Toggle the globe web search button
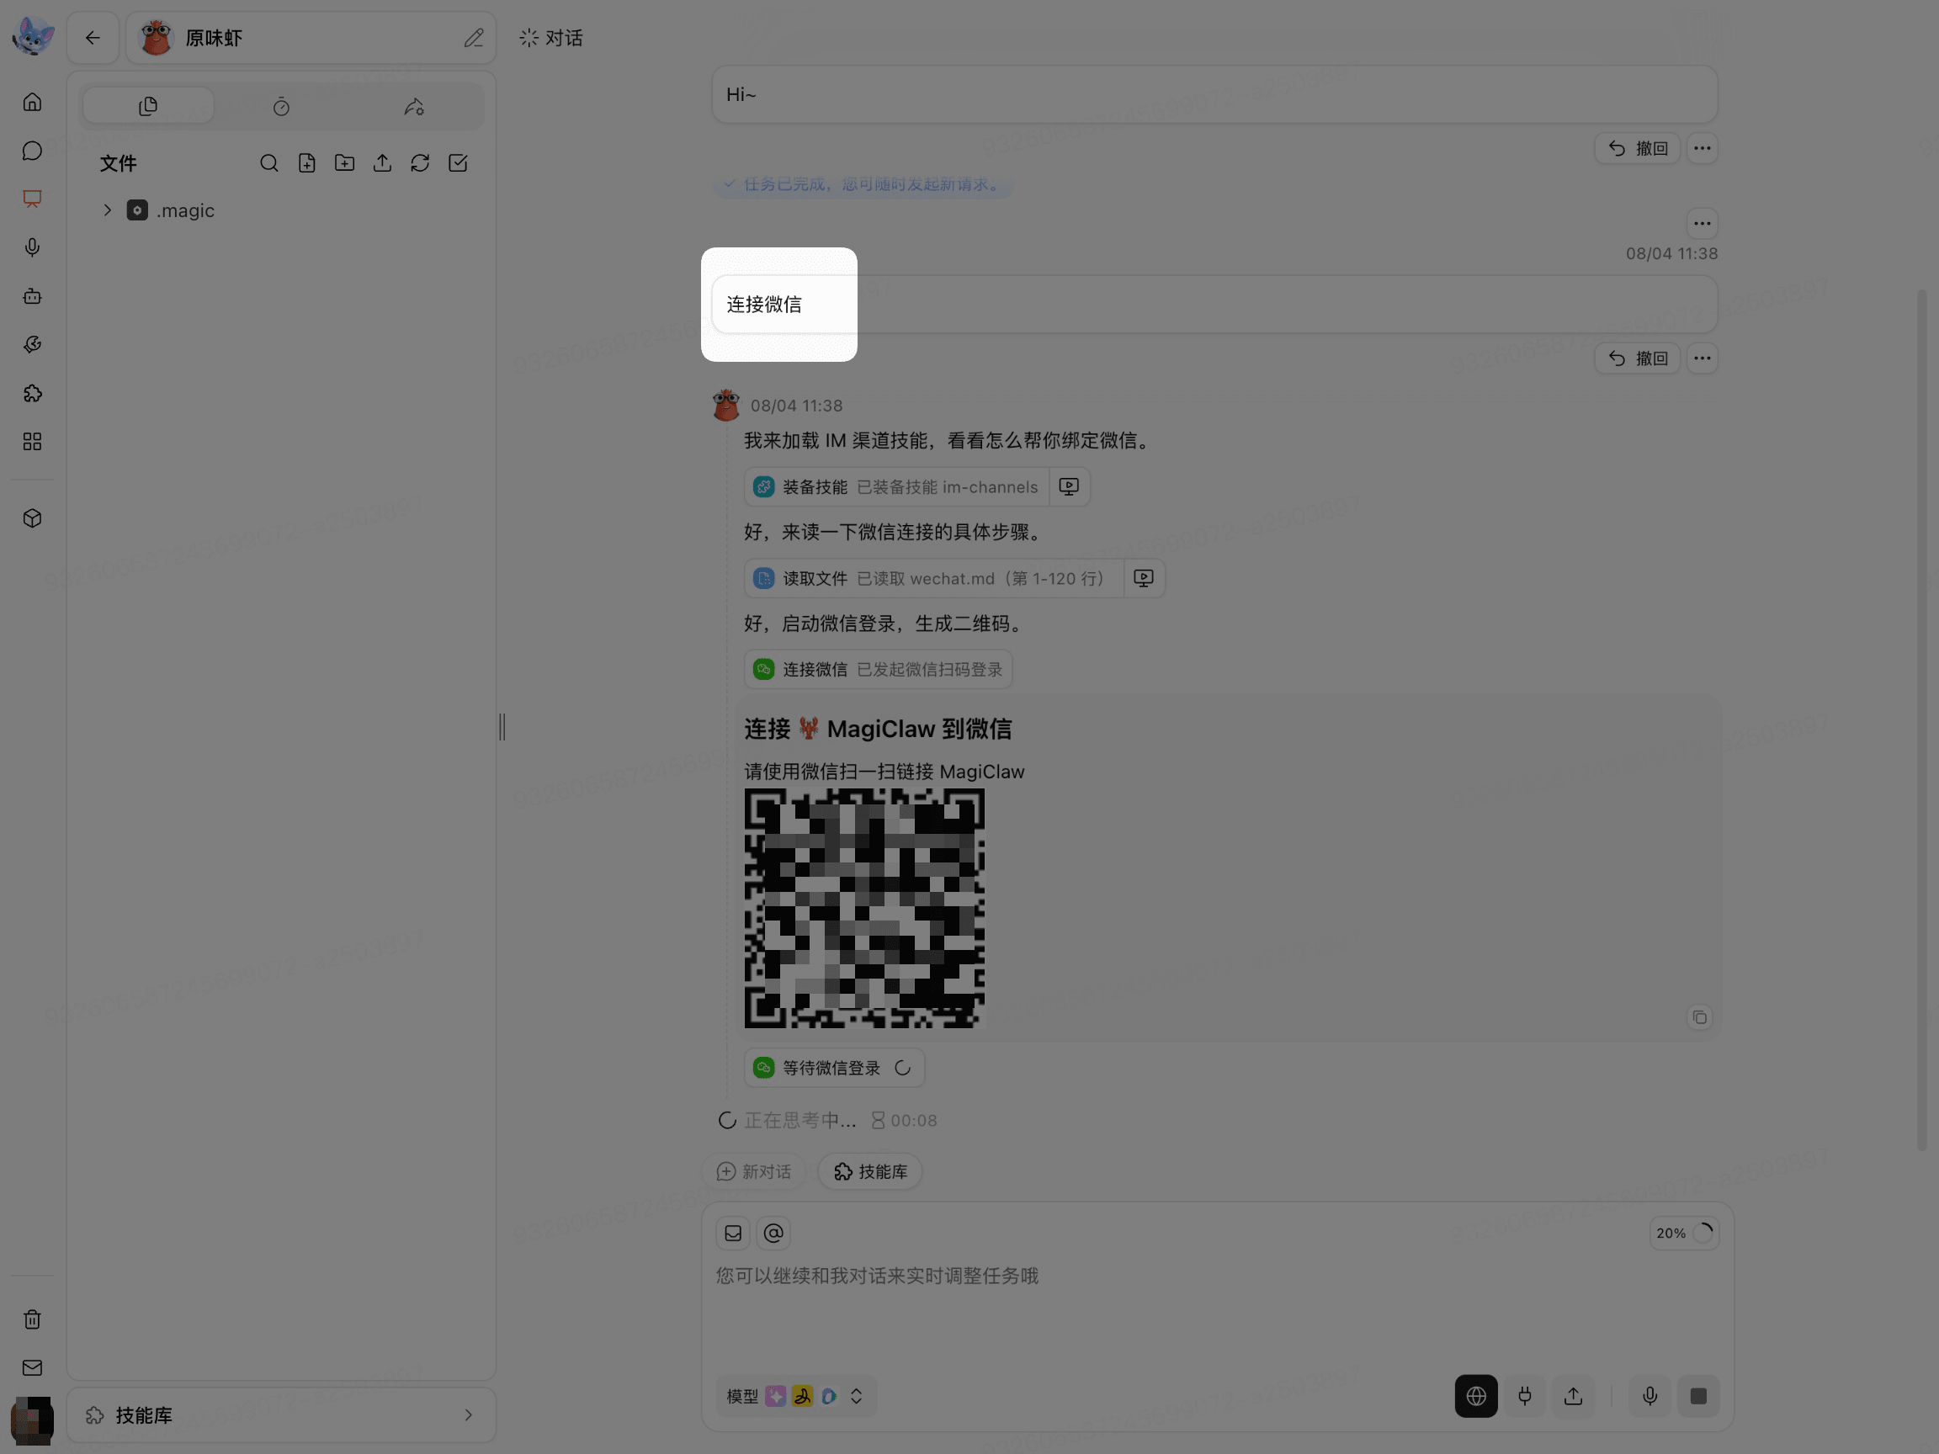 coord(1476,1396)
